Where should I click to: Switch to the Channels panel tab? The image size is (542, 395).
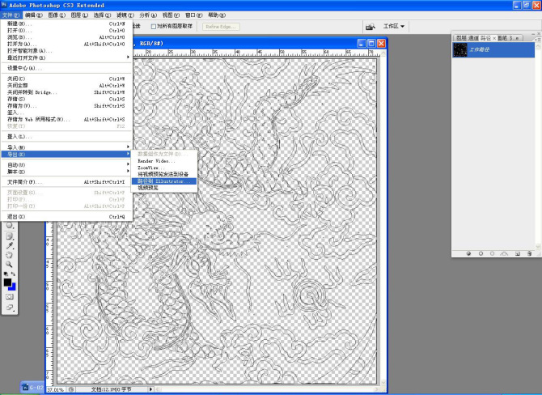(x=474, y=37)
